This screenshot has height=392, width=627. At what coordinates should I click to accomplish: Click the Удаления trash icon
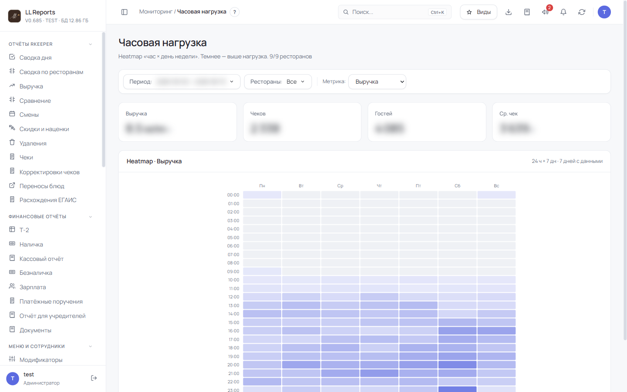pos(12,142)
